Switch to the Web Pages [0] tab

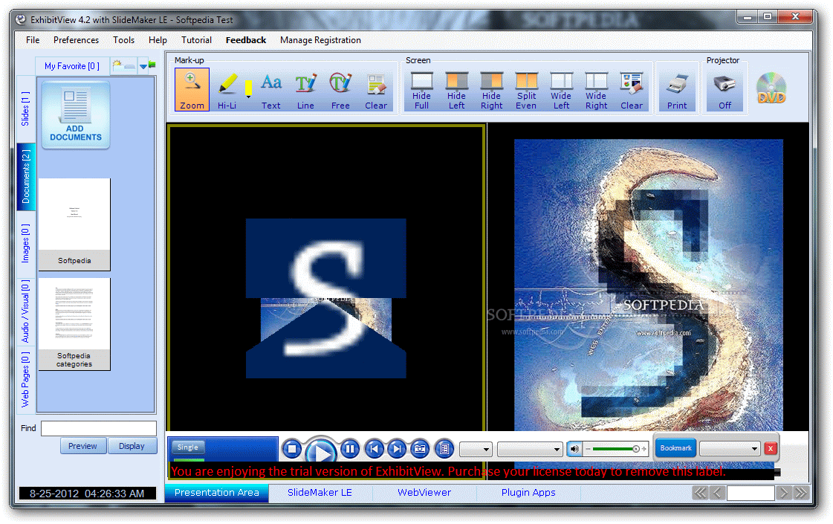point(25,380)
